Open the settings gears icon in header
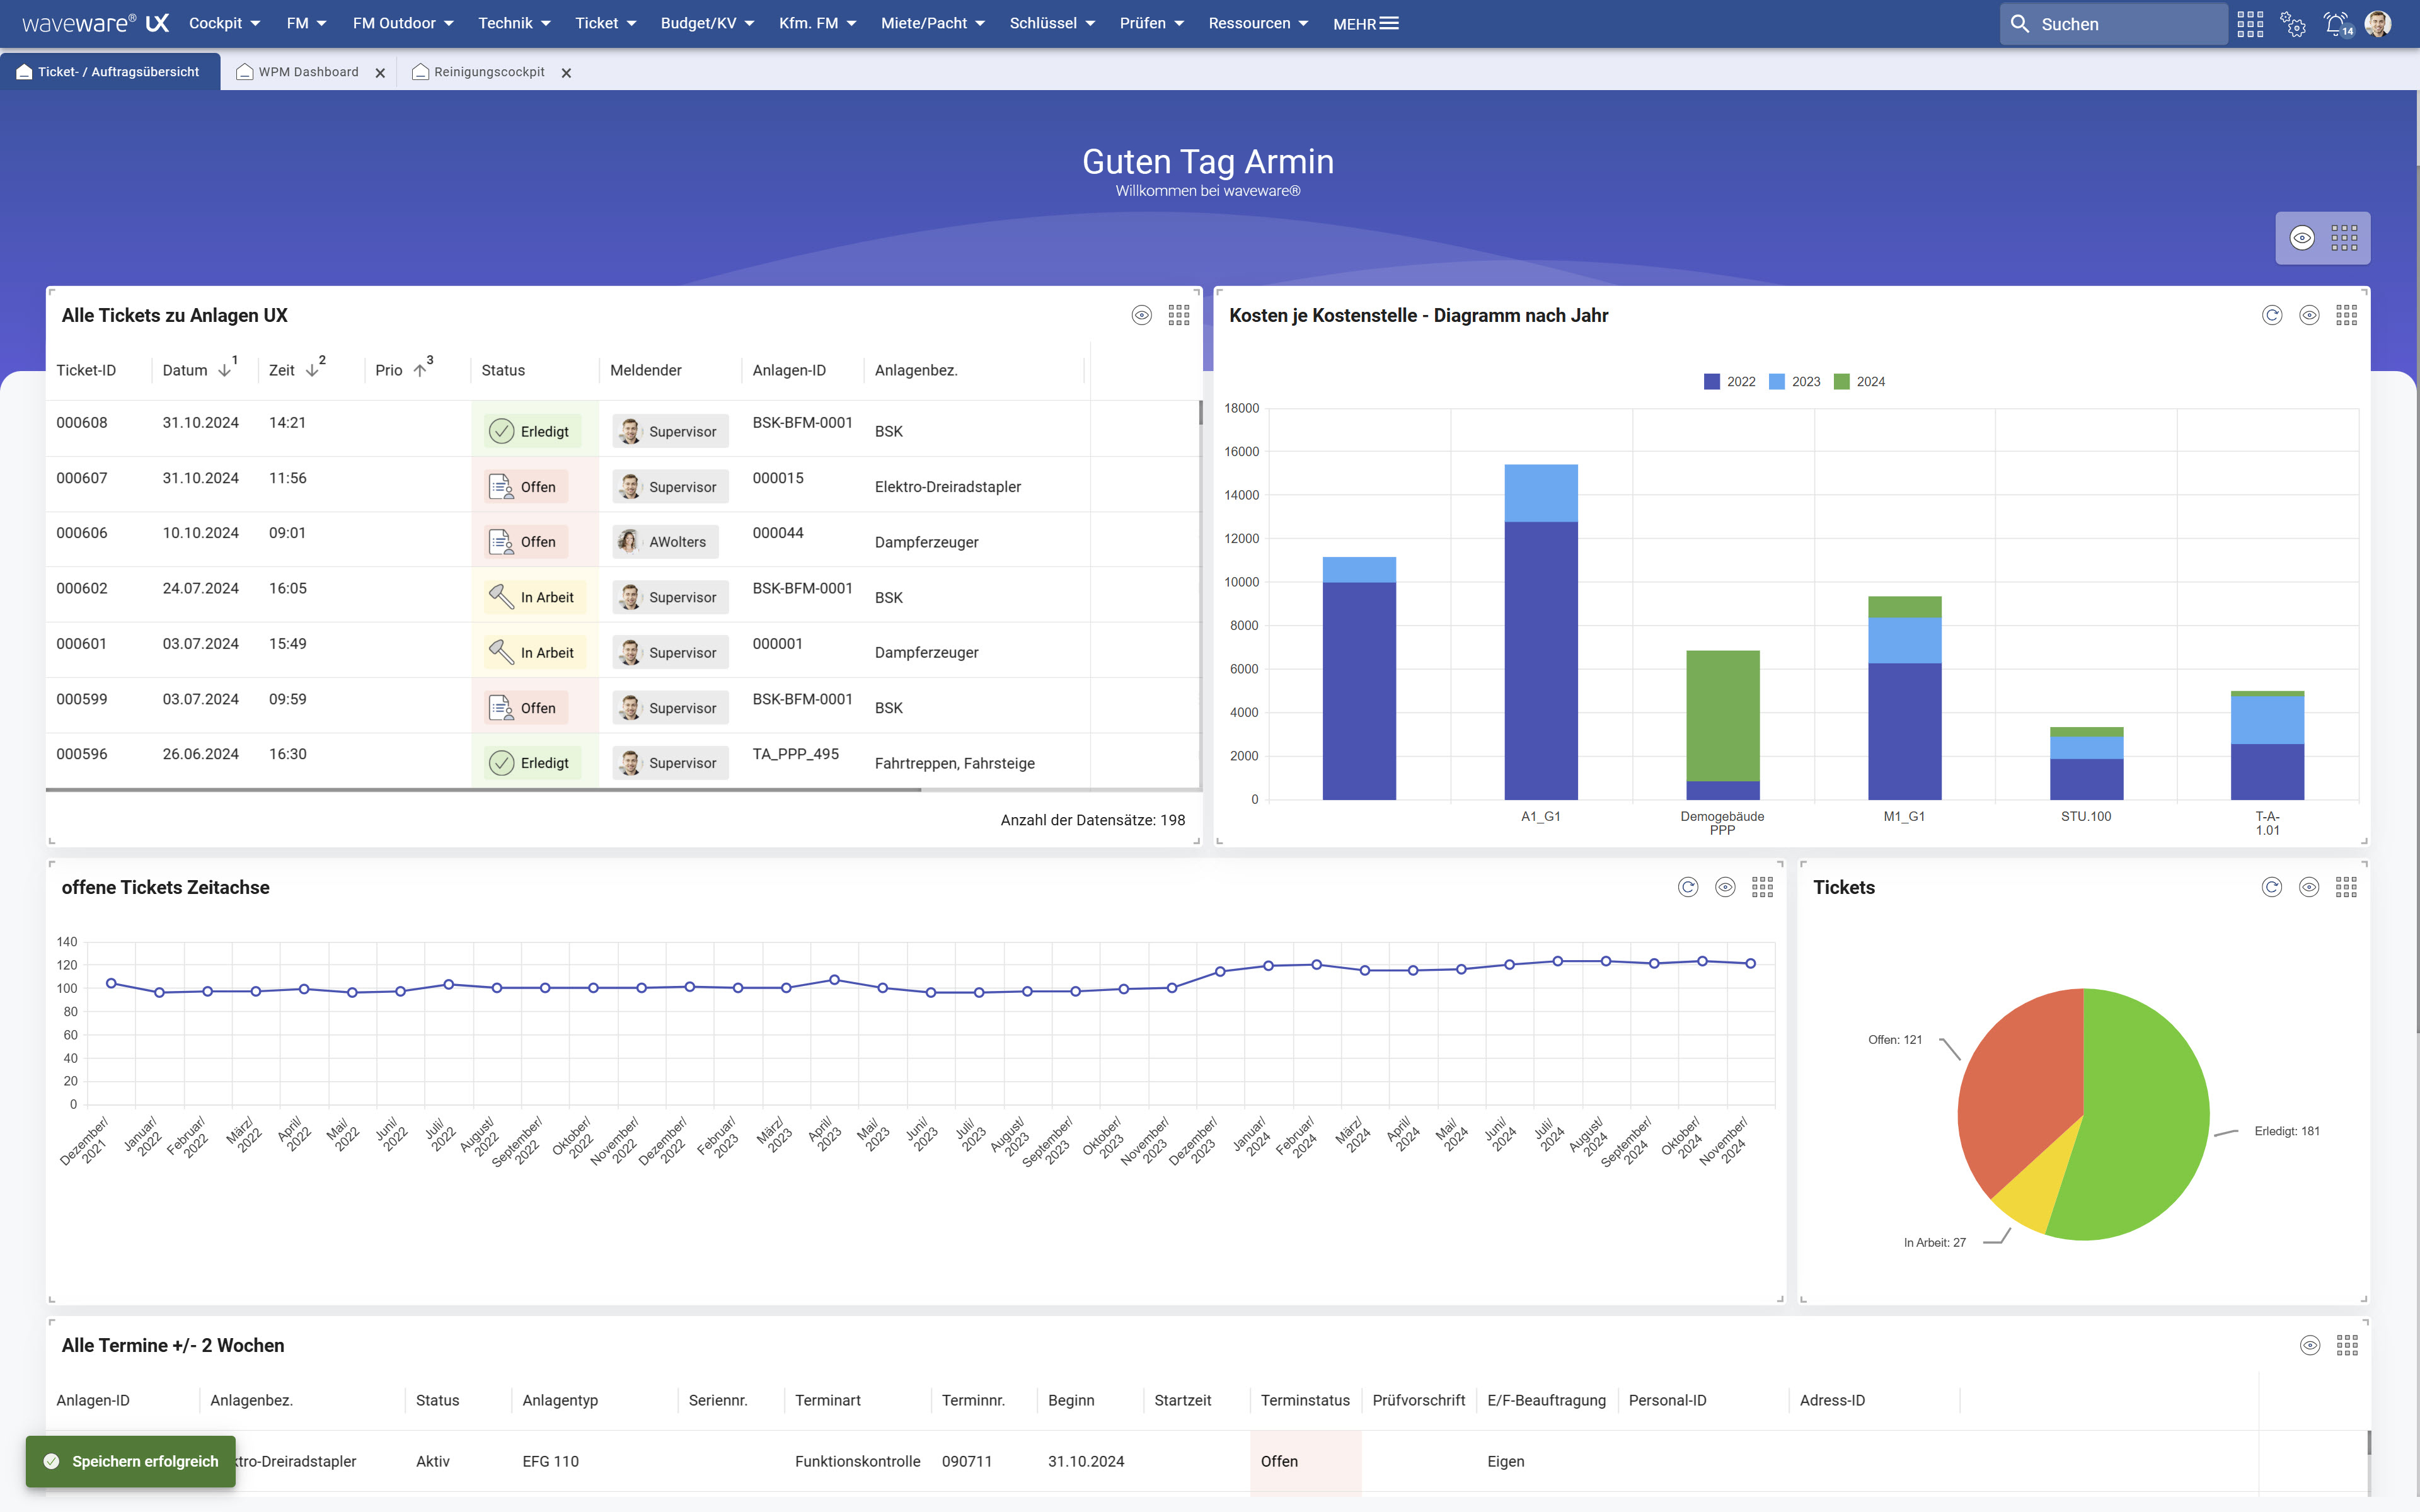Image resolution: width=2420 pixels, height=1512 pixels. [x=2293, y=23]
